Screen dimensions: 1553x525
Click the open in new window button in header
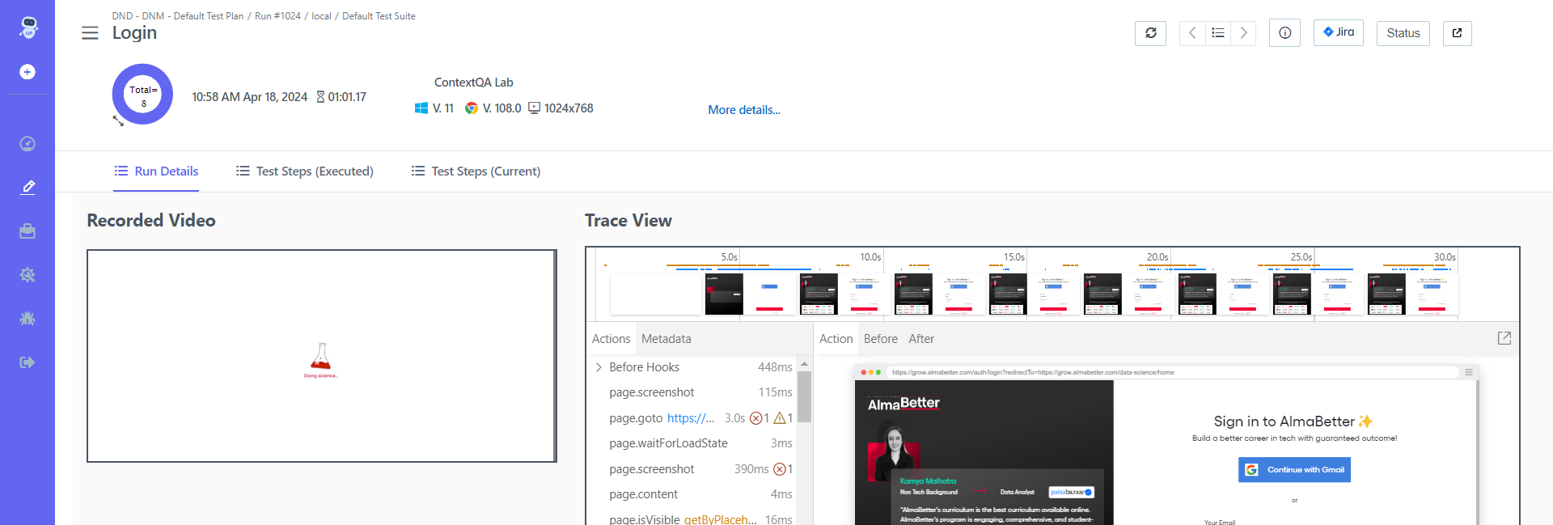click(x=1457, y=33)
